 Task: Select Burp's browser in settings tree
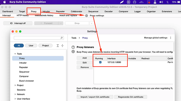[27, 81]
